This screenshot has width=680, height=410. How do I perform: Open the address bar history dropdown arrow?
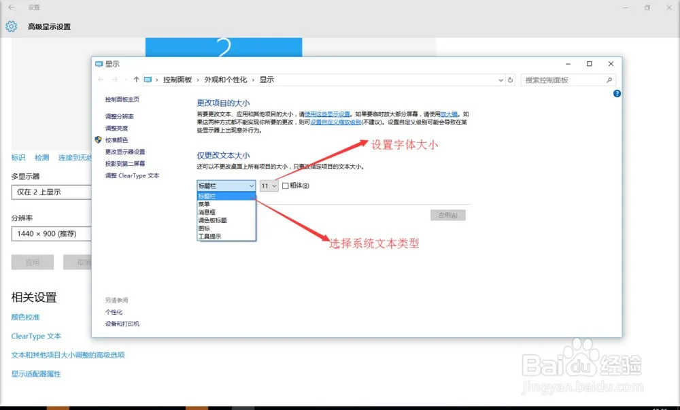[500, 80]
